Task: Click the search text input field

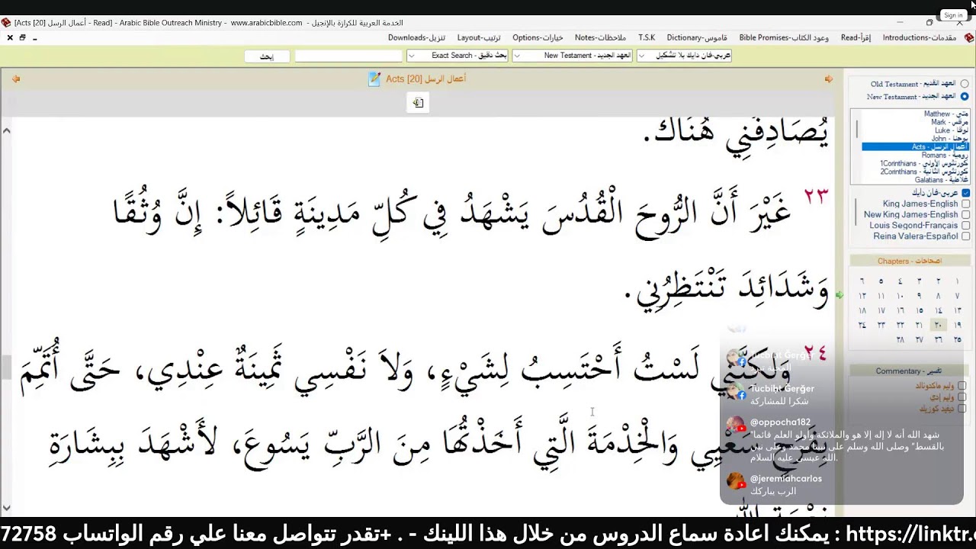Action: (x=348, y=56)
